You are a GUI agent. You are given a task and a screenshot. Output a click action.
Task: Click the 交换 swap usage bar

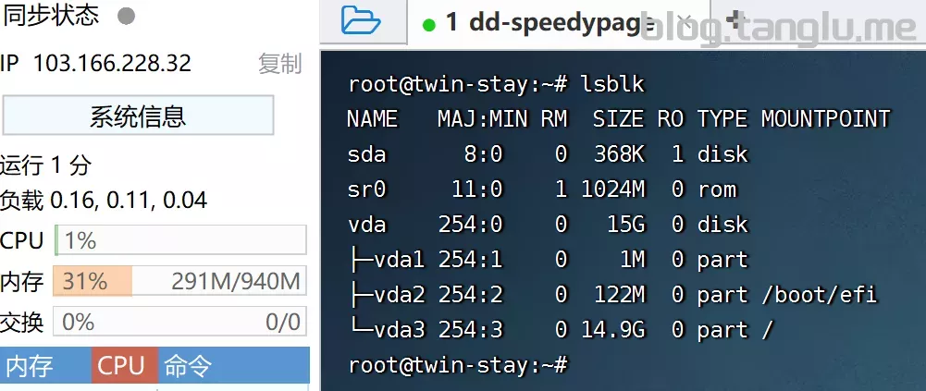coord(180,322)
